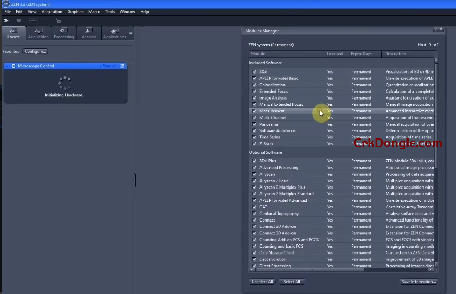Toggle the Z-Stack module checkbox
Image resolution: width=456 pixels, height=294 pixels.
(254, 144)
